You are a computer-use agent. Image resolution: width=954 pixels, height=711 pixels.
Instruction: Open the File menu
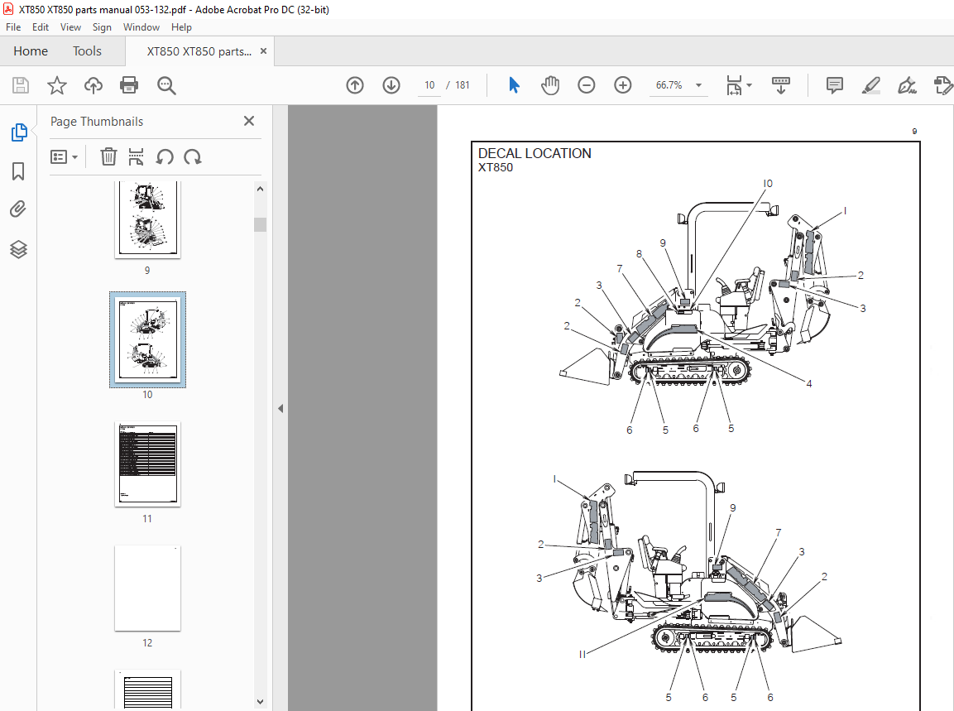coord(13,27)
